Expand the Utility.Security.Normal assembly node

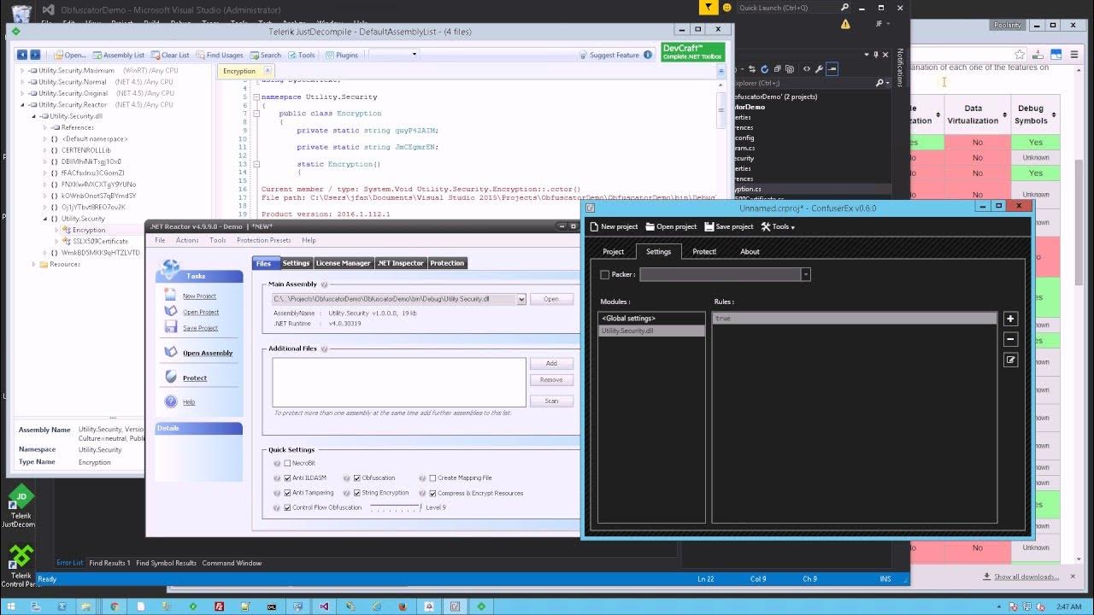coord(23,82)
